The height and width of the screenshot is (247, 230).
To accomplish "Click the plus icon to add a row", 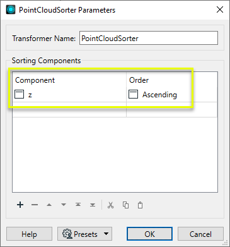I will (20, 205).
